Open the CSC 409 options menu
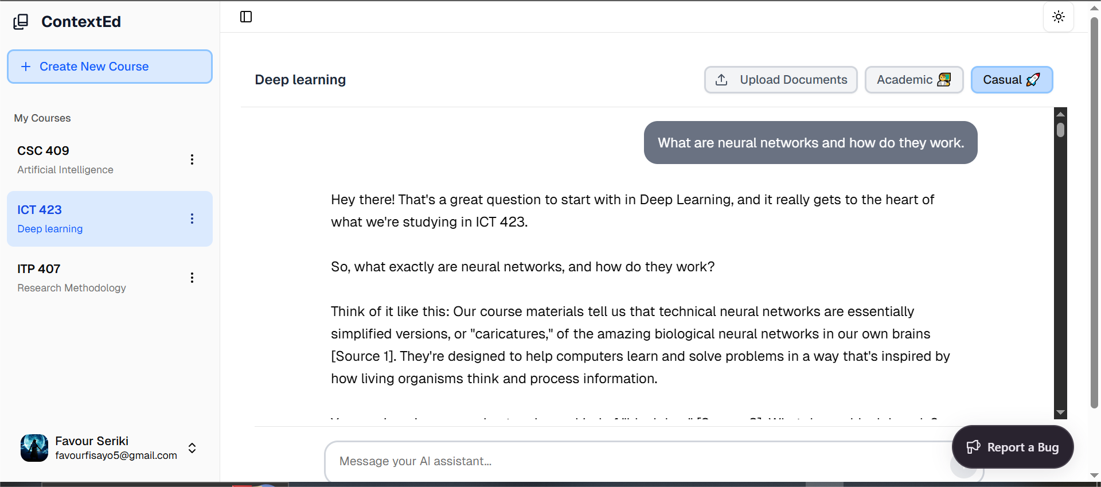This screenshot has width=1101, height=487. tap(192, 159)
